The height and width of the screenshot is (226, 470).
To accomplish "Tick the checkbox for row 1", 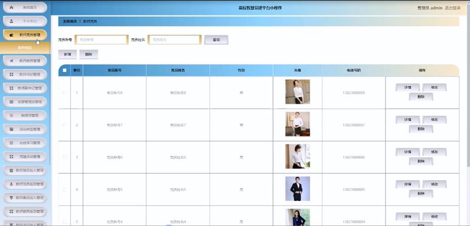I will (65, 93).
